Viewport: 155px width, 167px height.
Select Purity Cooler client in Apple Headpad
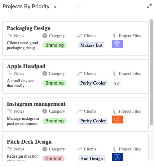[93, 83]
